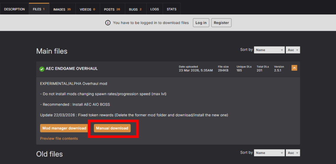
Task: Go to the Videos tab
Action: click(x=87, y=9)
